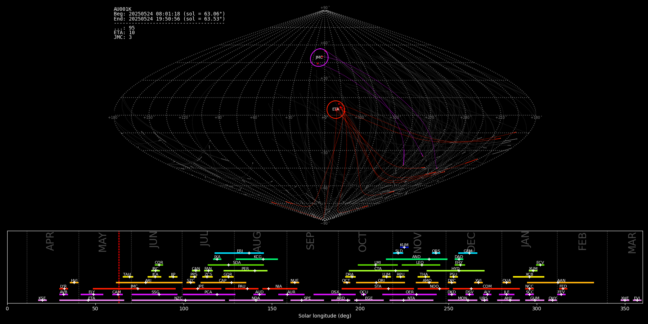Click the EVI shower label
648x324 pixels.
point(637,298)
